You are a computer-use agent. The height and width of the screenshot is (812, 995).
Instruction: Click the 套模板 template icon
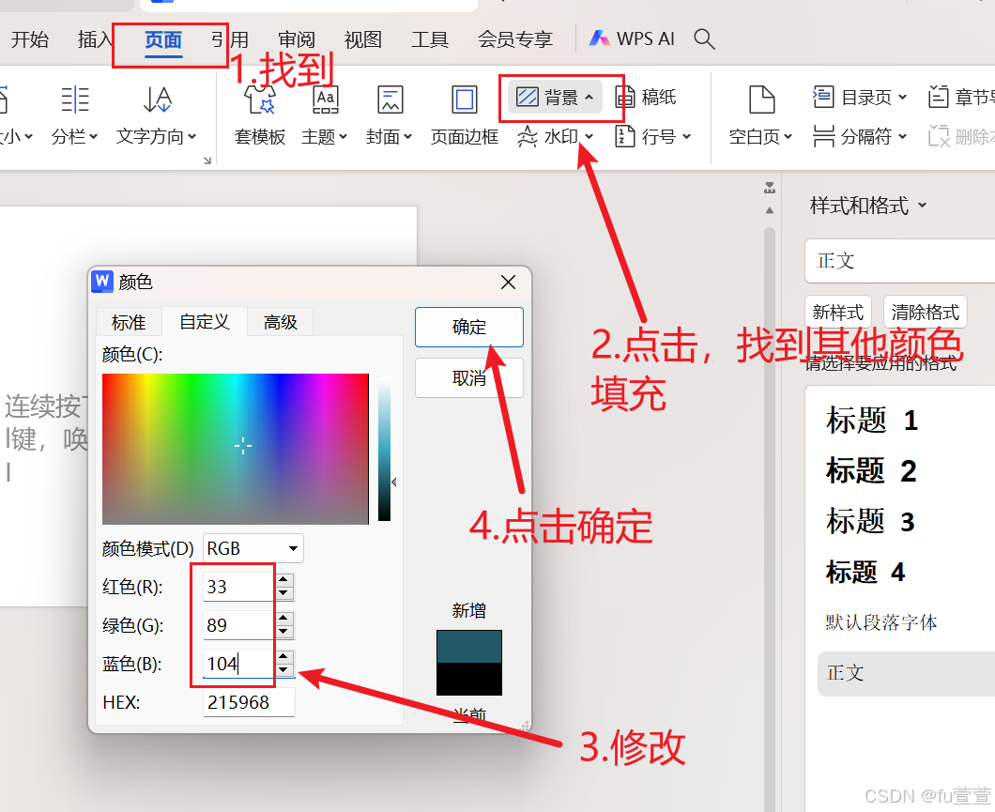click(x=260, y=100)
